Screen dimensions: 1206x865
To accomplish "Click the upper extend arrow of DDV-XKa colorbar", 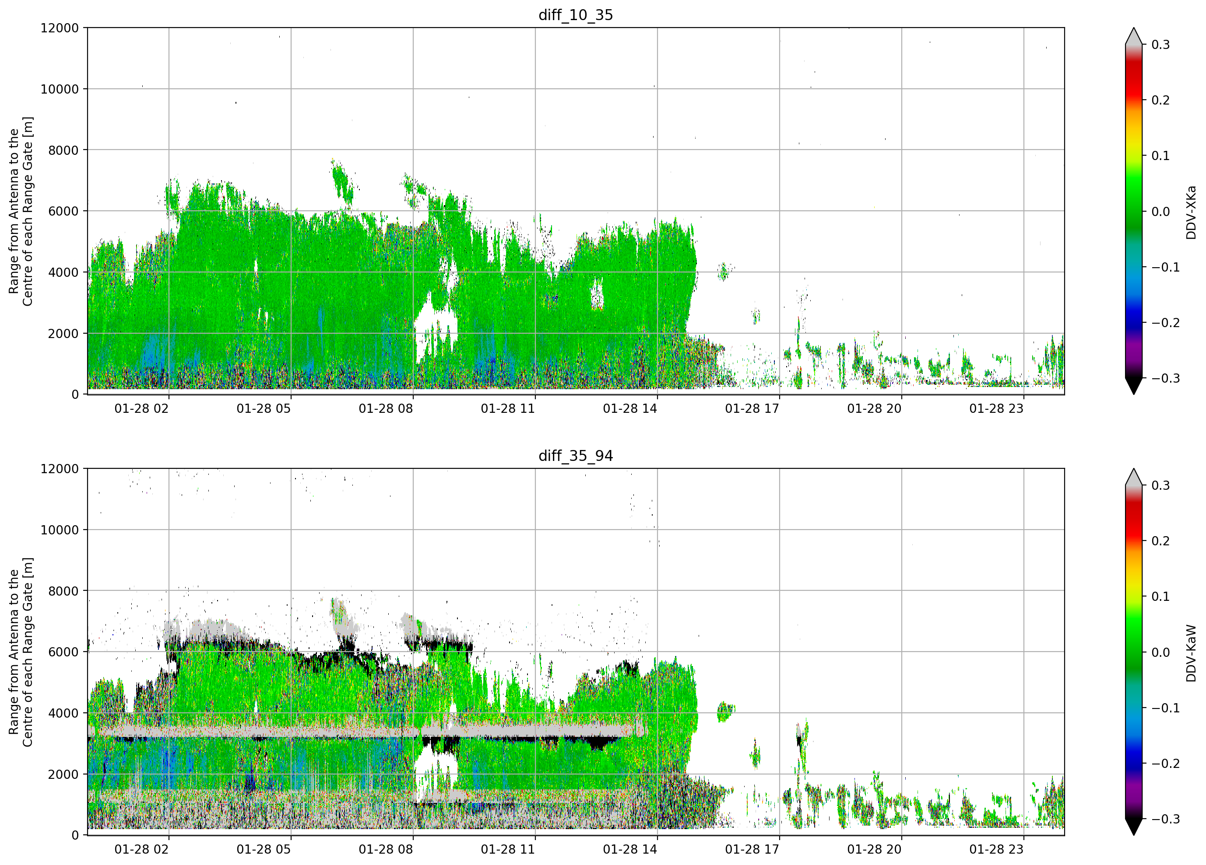I will pos(1134,36).
